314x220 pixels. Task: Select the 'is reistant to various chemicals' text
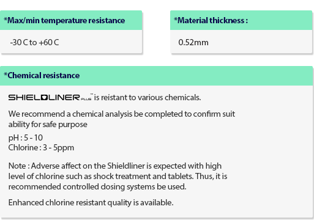pos(148,97)
